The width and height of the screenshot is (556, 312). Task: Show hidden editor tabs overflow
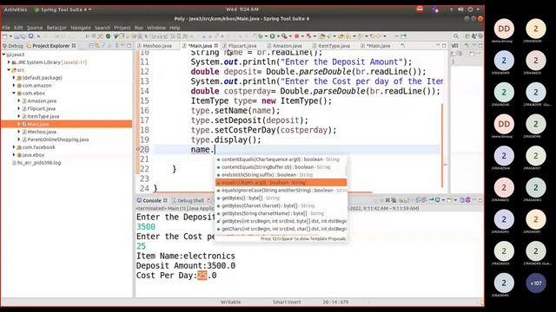click(403, 46)
